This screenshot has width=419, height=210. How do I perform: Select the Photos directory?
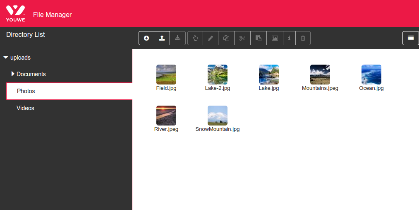tap(69, 91)
